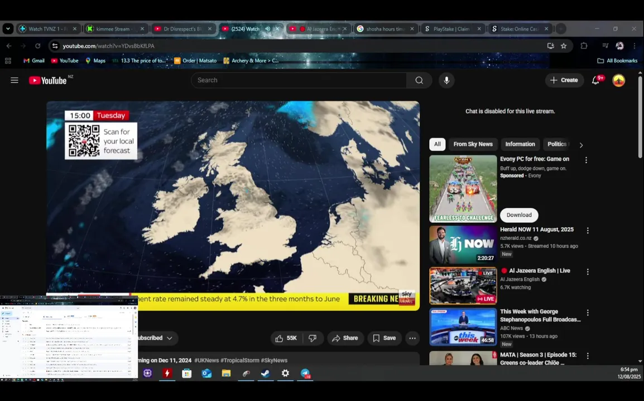Click the #TropicalStorm hashtag
This screenshot has width=644, height=401.
pyautogui.click(x=240, y=360)
